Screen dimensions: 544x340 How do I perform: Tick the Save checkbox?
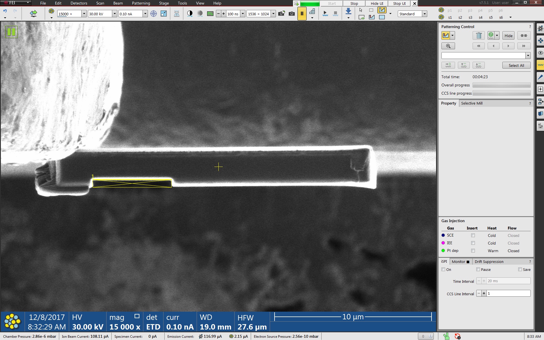coord(520,269)
